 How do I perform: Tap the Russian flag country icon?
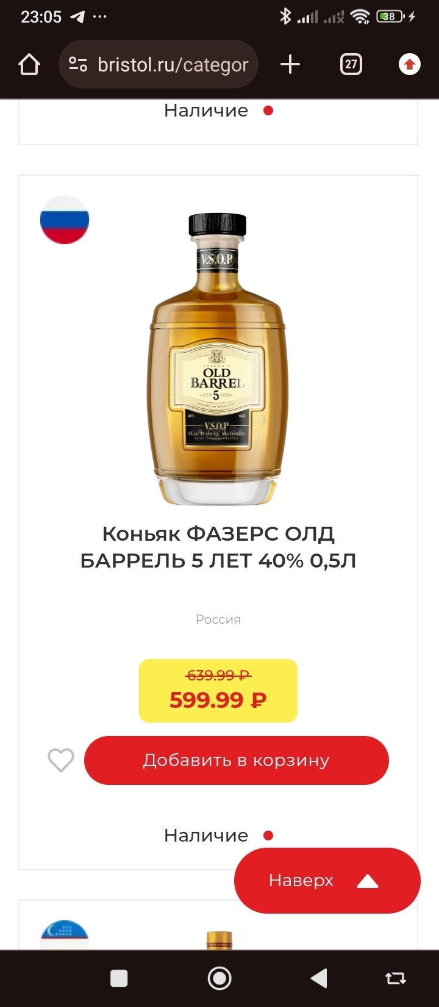pyautogui.click(x=65, y=220)
